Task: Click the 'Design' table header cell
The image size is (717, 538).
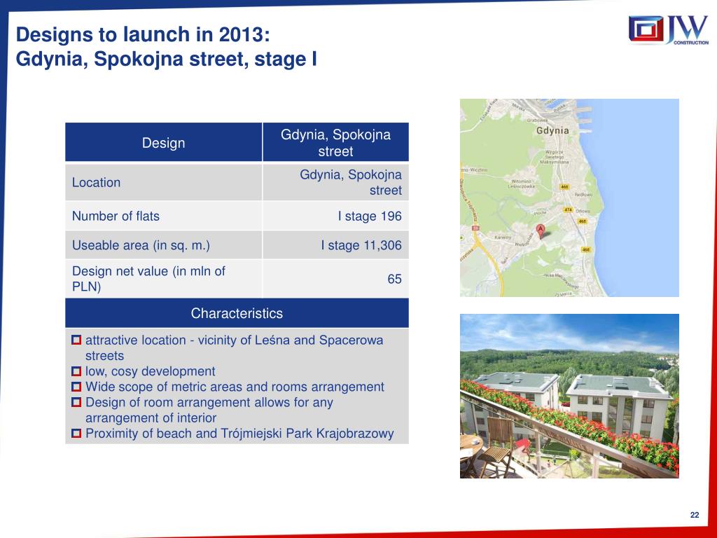Action: pyautogui.click(x=163, y=142)
